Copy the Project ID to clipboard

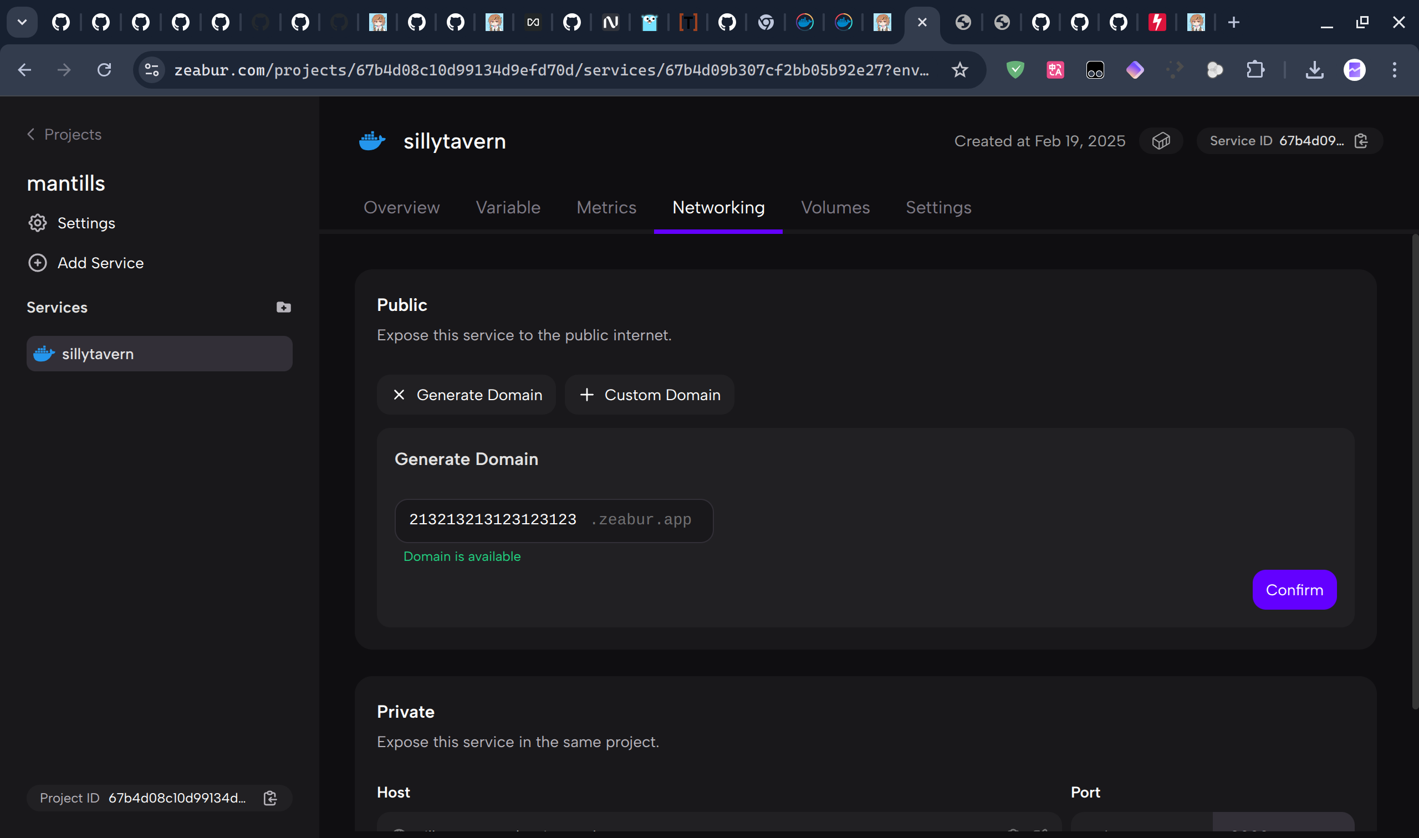click(x=270, y=798)
